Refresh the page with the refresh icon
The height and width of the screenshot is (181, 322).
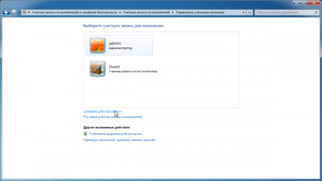(x=249, y=12)
